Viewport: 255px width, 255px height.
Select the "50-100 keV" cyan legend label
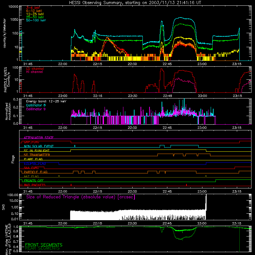pyautogui.click(x=36, y=20)
